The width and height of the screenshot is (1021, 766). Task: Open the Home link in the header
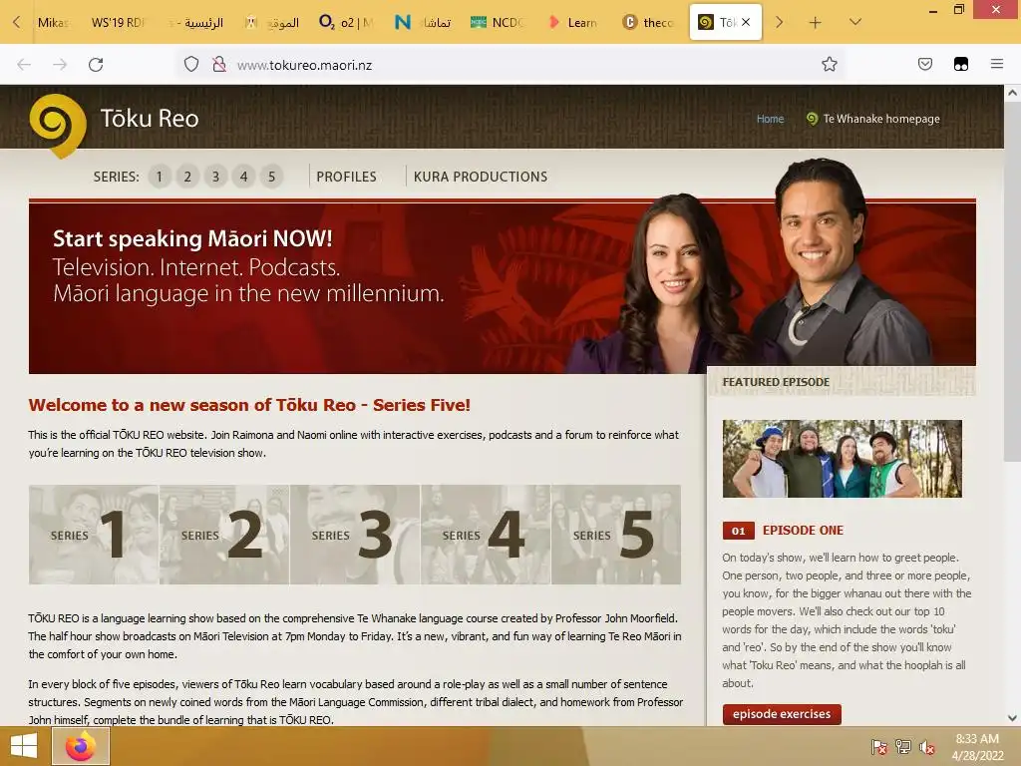pos(770,119)
